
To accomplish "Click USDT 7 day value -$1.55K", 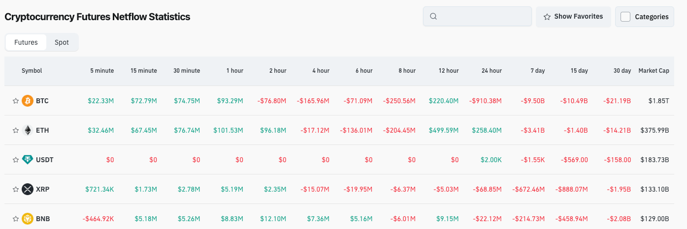I will pyautogui.click(x=533, y=160).
